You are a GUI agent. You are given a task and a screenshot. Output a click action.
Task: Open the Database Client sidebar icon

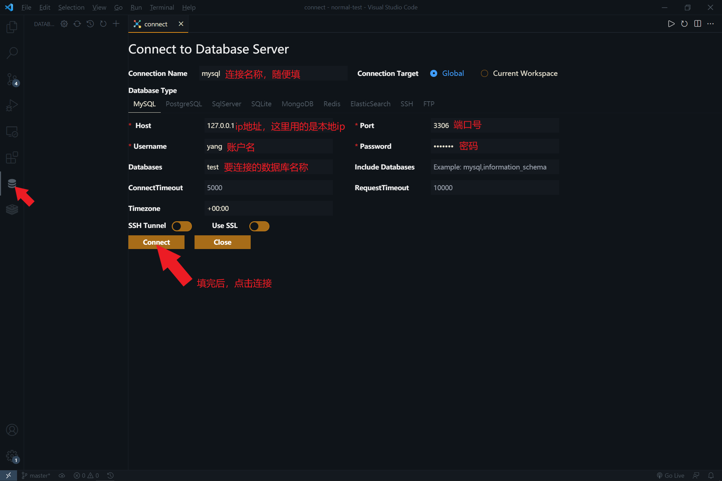point(12,184)
